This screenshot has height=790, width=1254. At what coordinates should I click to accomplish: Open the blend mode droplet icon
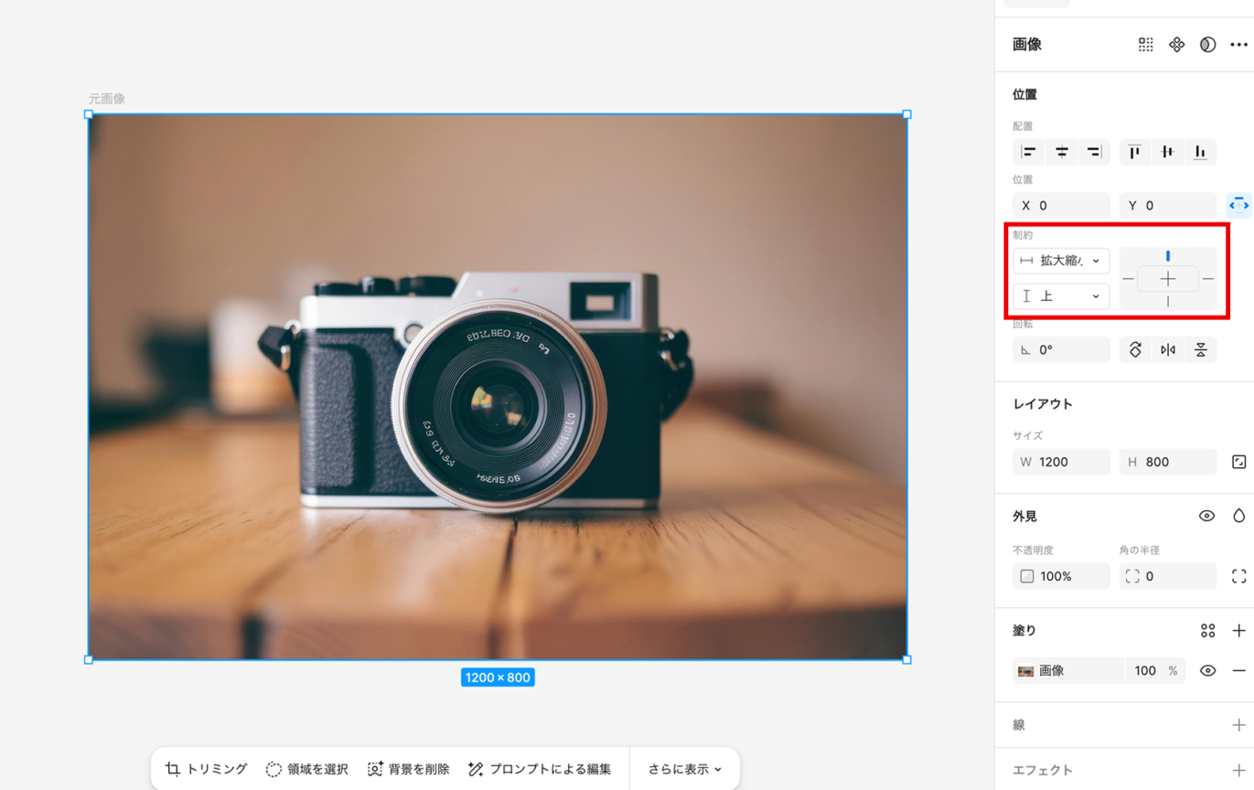click(1238, 516)
